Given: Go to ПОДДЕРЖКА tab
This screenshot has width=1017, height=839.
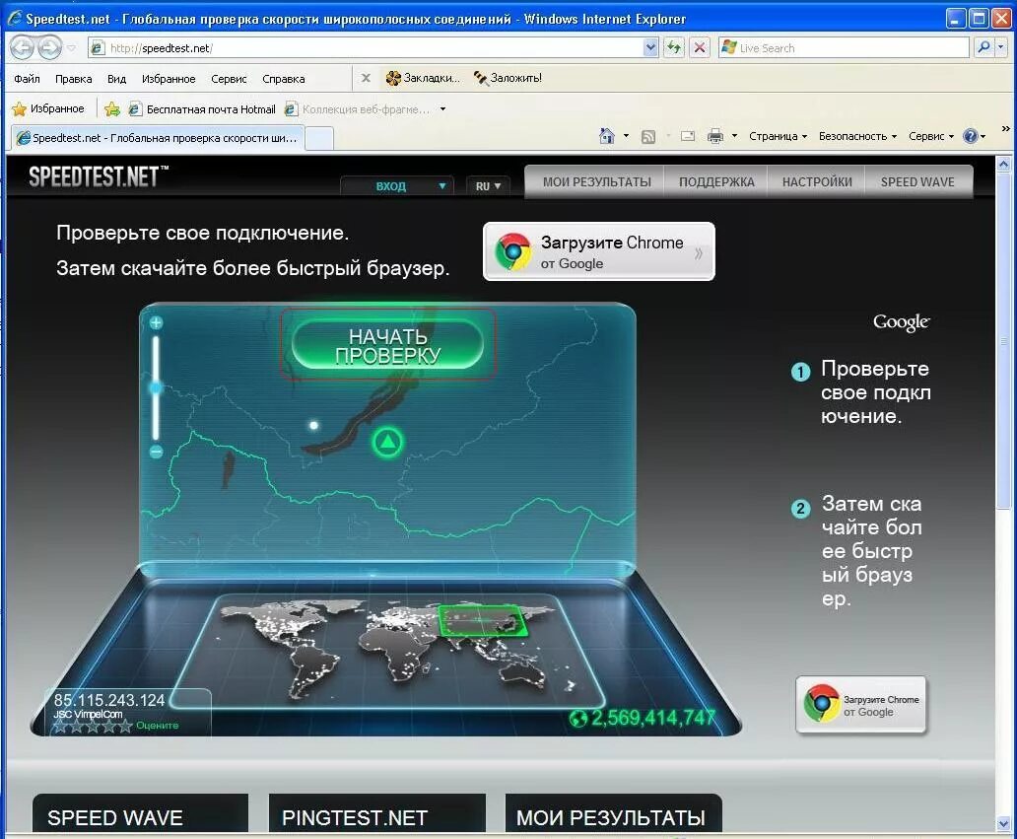Looking at the screenshot, I should (716, 181).
